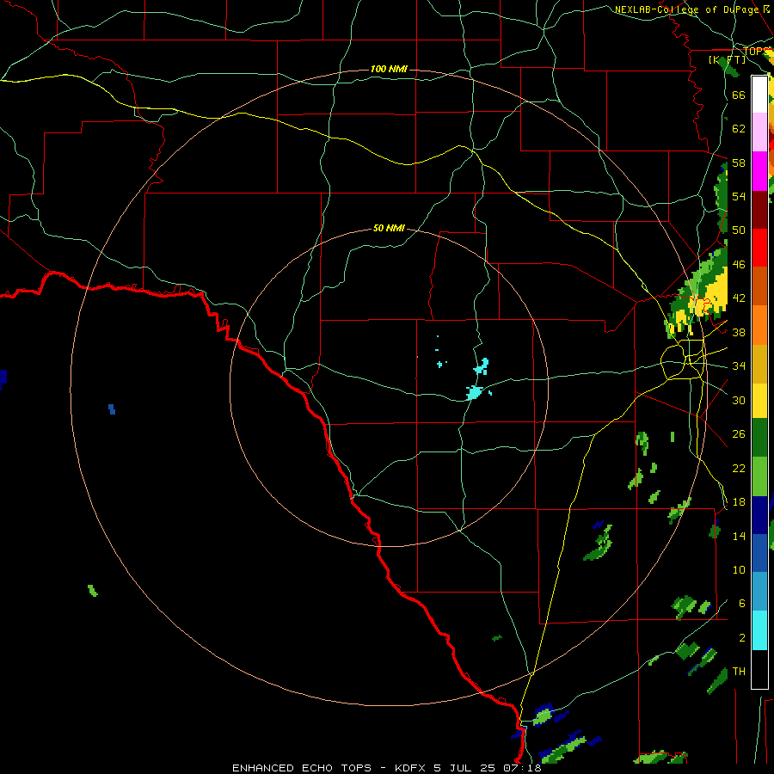The width and height of the screenshot is (774, 774).
Task: Pick the magenta segment of the legend
Action: click(x=759, y=171)
